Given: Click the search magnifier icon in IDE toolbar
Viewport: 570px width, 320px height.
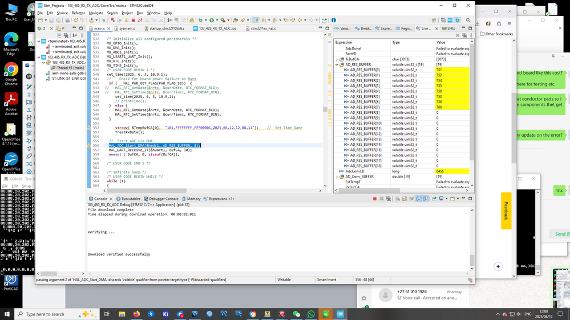Looking at the screenshot, I should coord(468,20).
